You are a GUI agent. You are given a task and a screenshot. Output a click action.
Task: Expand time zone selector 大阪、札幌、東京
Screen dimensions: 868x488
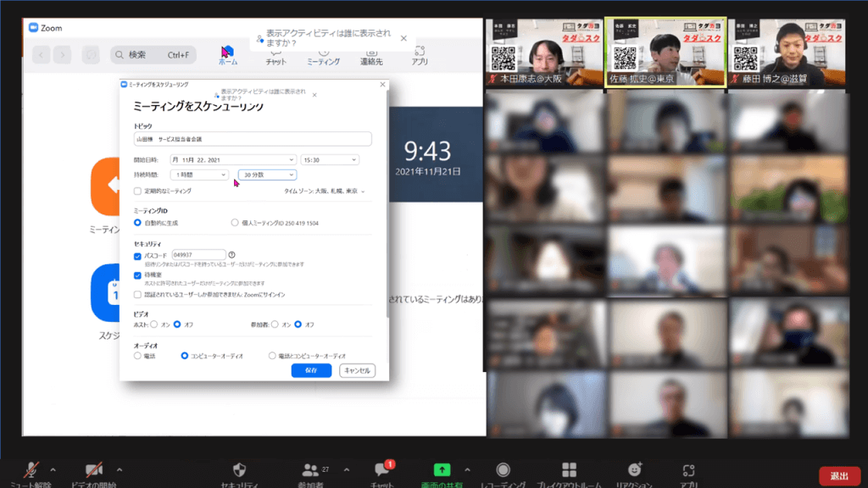tap(325, 191)
